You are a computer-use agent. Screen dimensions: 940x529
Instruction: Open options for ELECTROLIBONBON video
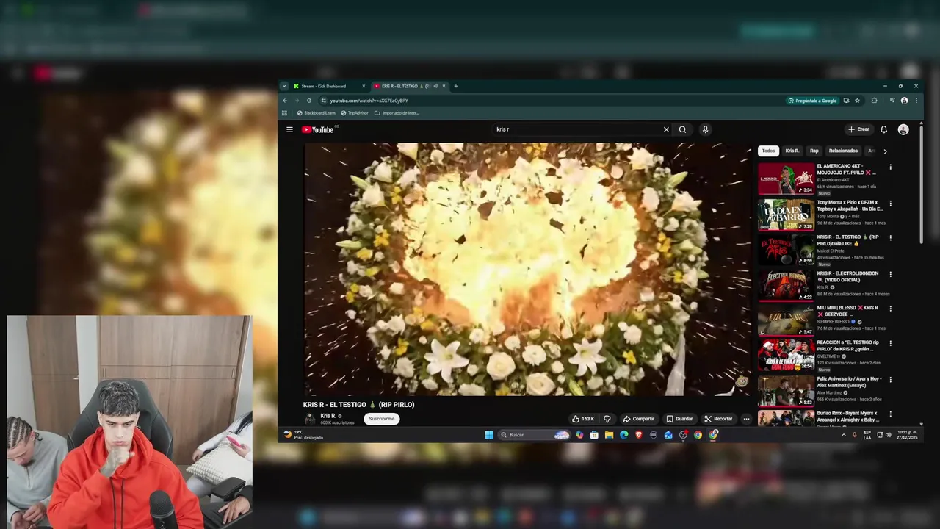click(890, 274)
